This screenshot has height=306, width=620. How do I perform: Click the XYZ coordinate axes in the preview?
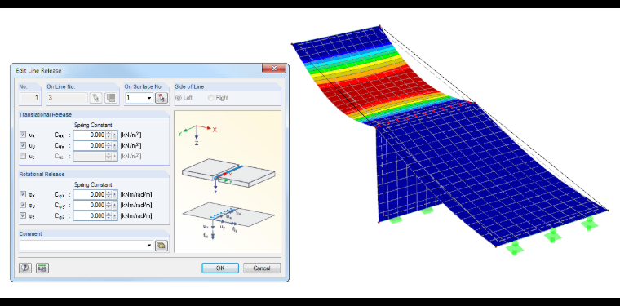197,135
